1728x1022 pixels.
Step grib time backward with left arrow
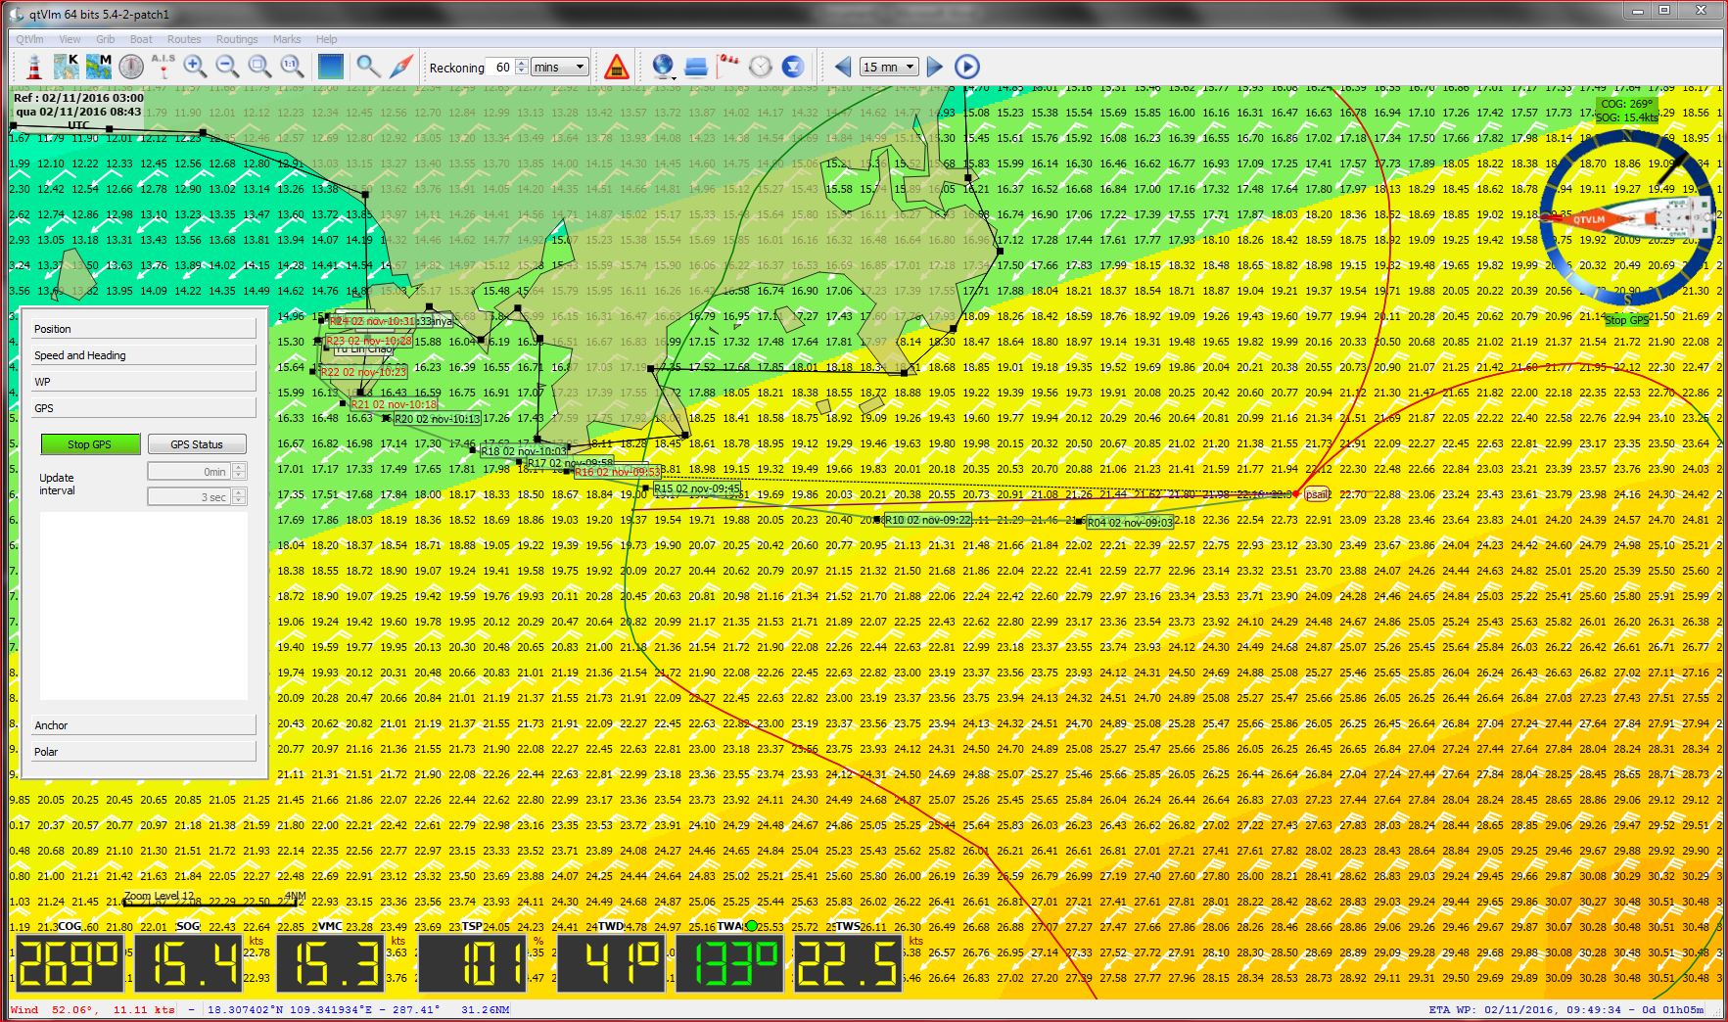pyautogui.click(x=842, y=67)
